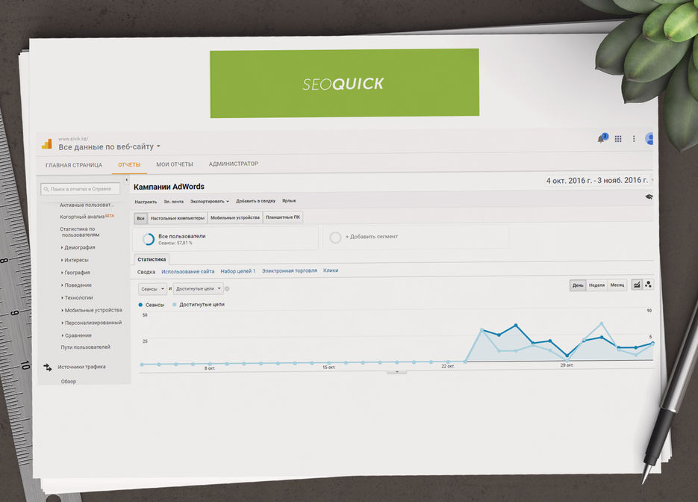
Task: Click the report search input field
Action: pos(81,190)
